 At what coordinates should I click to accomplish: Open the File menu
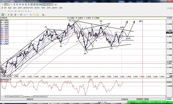[5, 8]
